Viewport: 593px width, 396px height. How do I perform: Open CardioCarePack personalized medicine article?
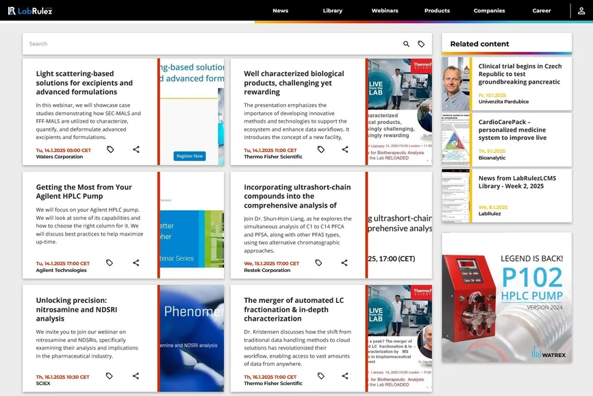(x=512, y=129)
